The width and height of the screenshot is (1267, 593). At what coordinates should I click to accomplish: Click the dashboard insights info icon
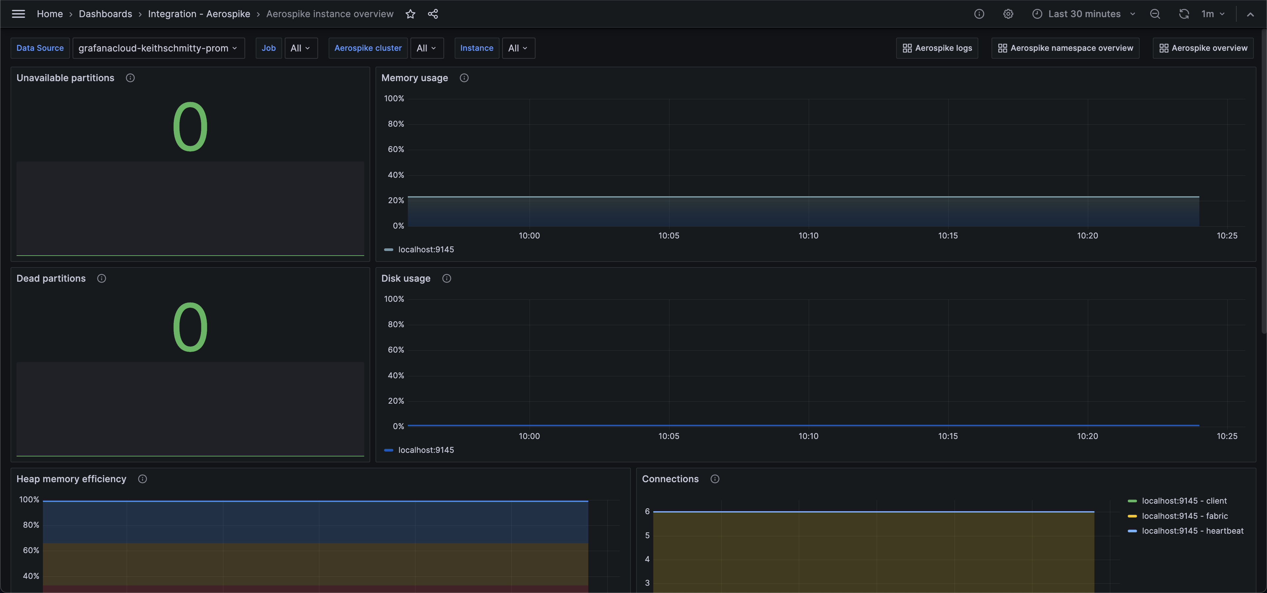tap(979, 14)
